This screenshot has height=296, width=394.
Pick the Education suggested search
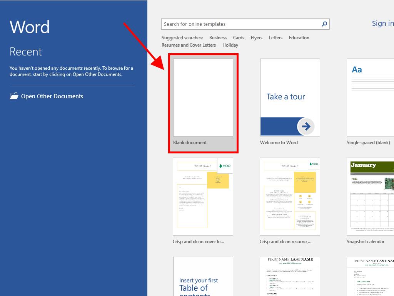point(299,38)
